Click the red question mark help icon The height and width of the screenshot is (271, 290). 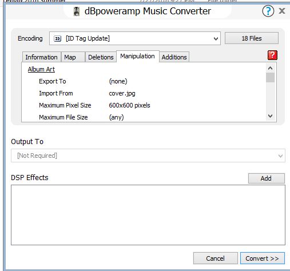click(x=272, y=55)
